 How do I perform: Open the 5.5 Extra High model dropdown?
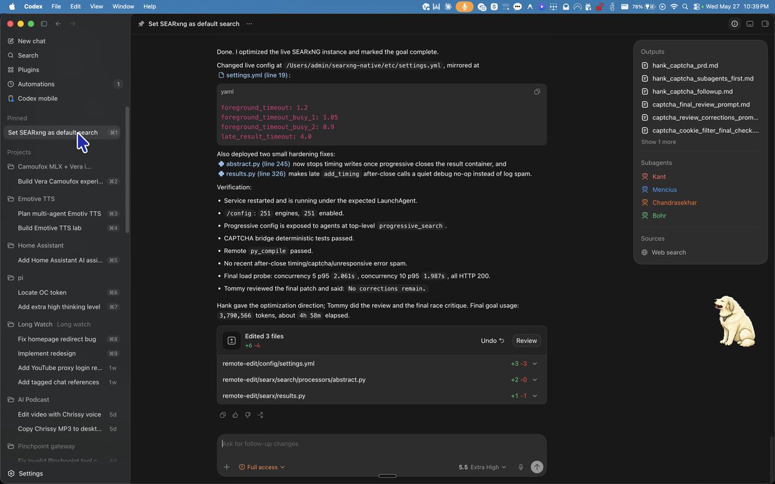tap(482, 467)
